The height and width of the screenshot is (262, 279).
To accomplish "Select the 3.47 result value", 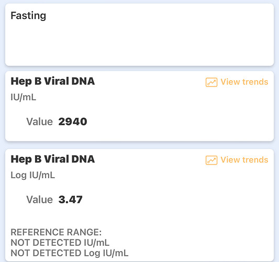I will click(x=71, y=200).
